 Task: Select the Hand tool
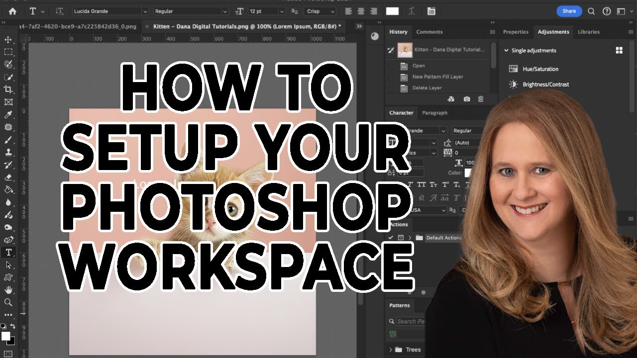coord(8,290)
